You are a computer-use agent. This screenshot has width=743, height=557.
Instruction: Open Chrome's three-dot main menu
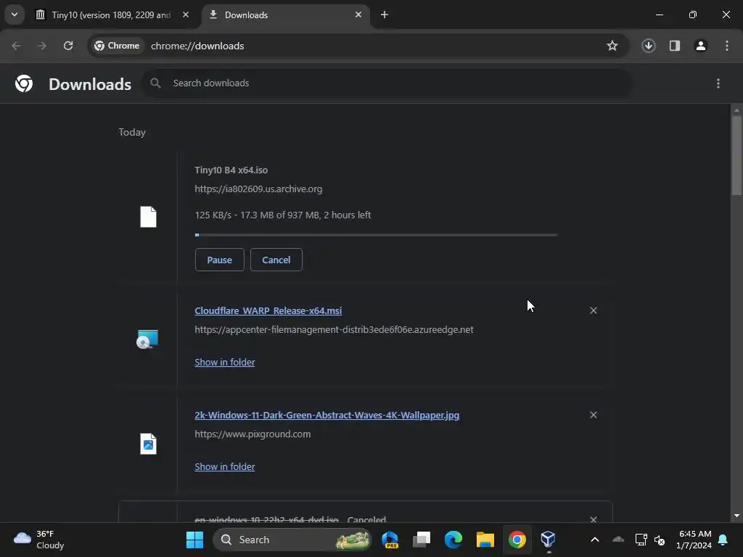click(x=726, y=46)
